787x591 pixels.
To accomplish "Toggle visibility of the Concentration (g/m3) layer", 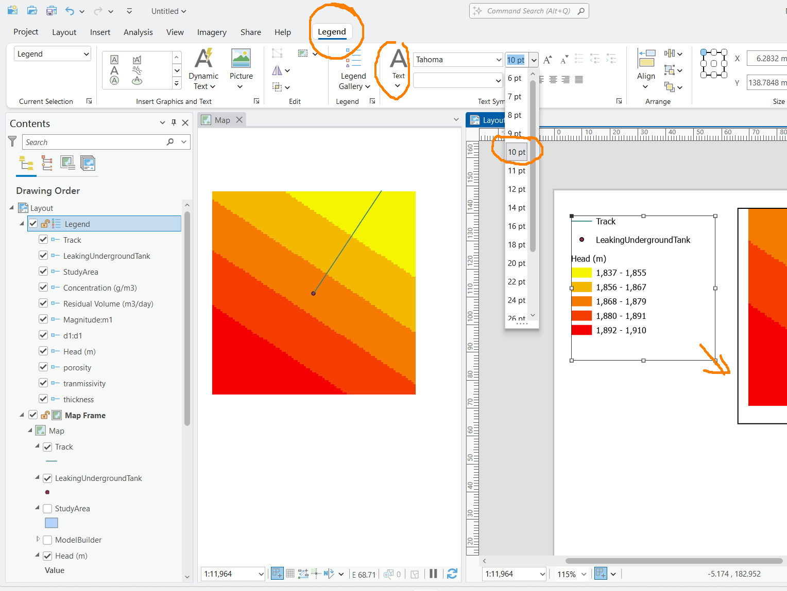I will pyautogui.click(x=43, y=288).
